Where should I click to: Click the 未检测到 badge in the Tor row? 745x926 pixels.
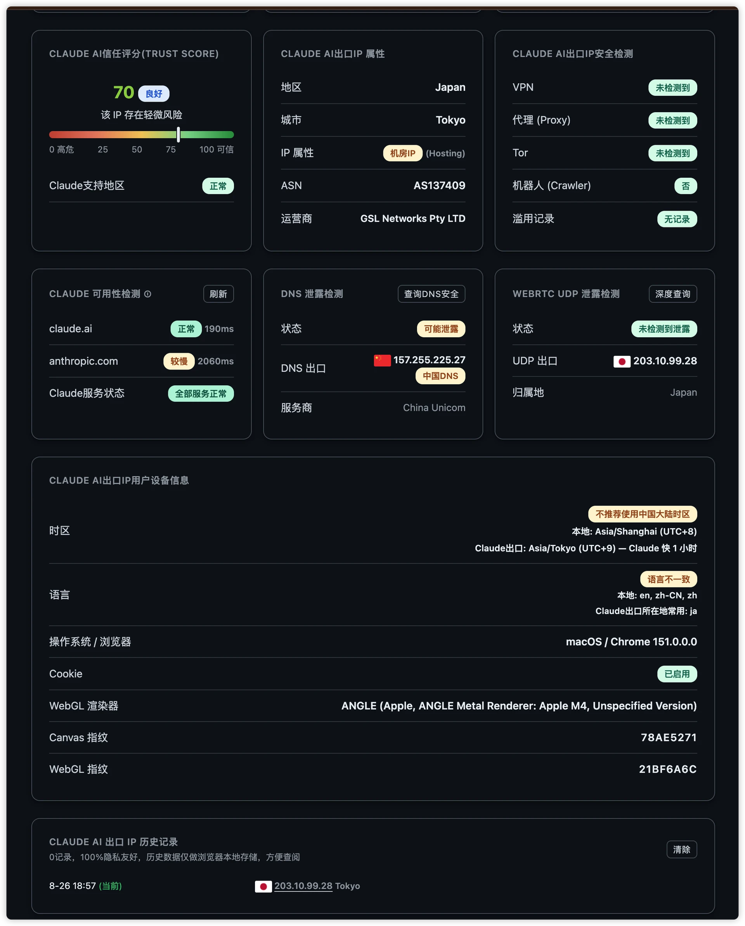tap(672, 153)
